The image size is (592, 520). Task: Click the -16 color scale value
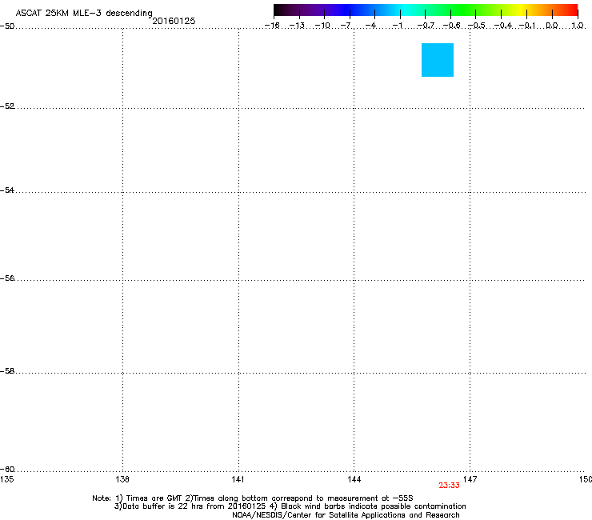click(x=272, y=26)
